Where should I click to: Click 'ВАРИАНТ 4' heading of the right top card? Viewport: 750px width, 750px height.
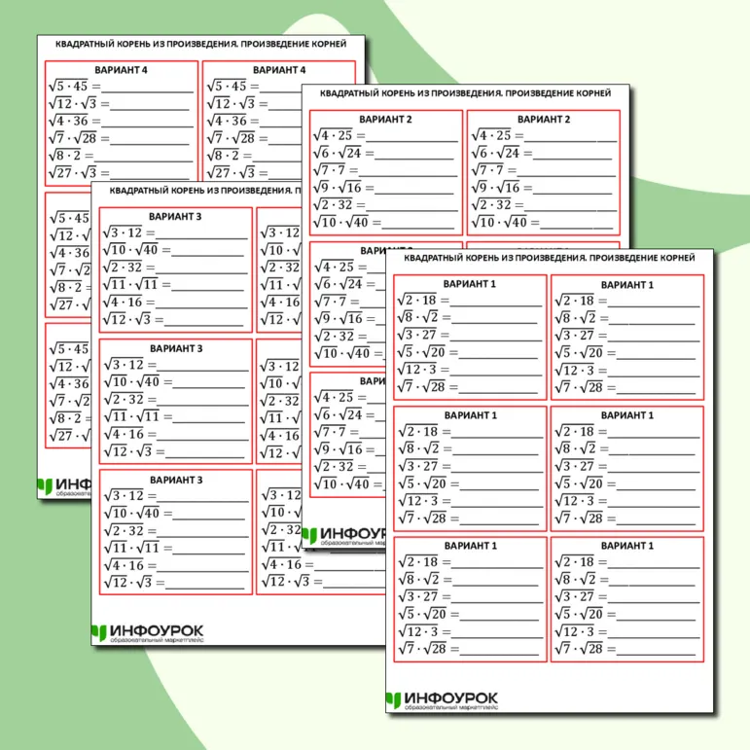(279, 70)
